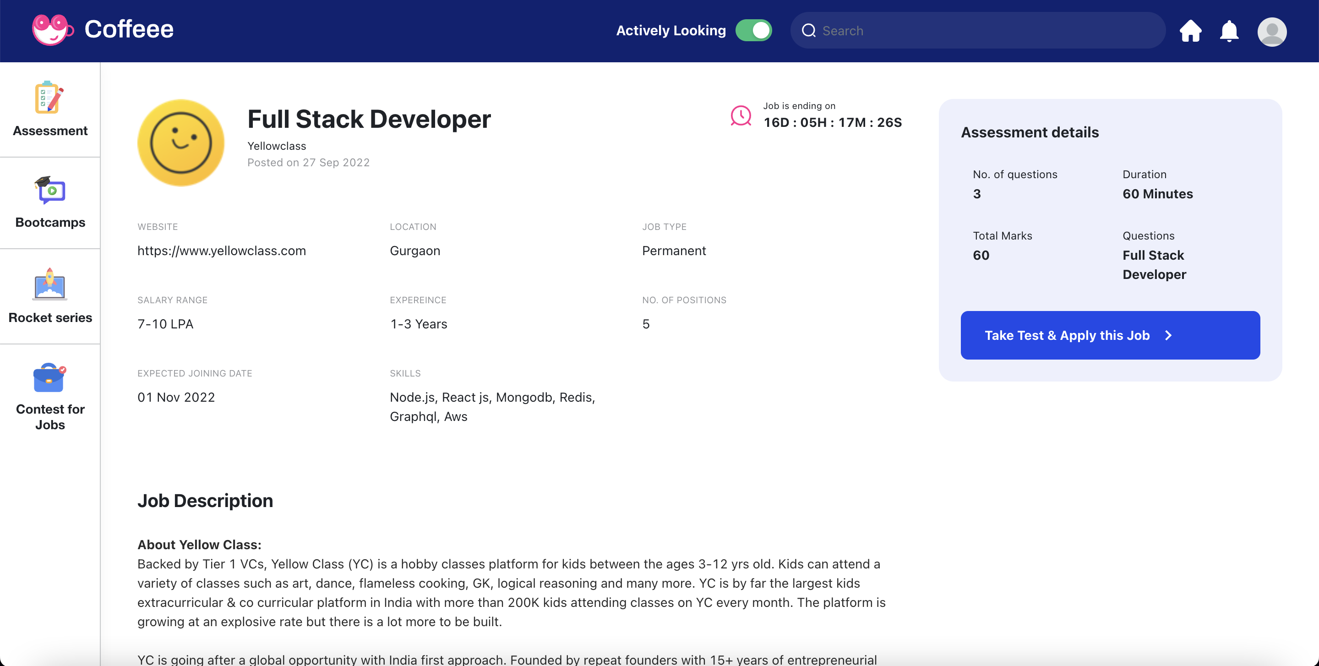Click Questions value Full Stack Developer
The height and width of the screenshot is (666, 1319).
pos(1154,265)
